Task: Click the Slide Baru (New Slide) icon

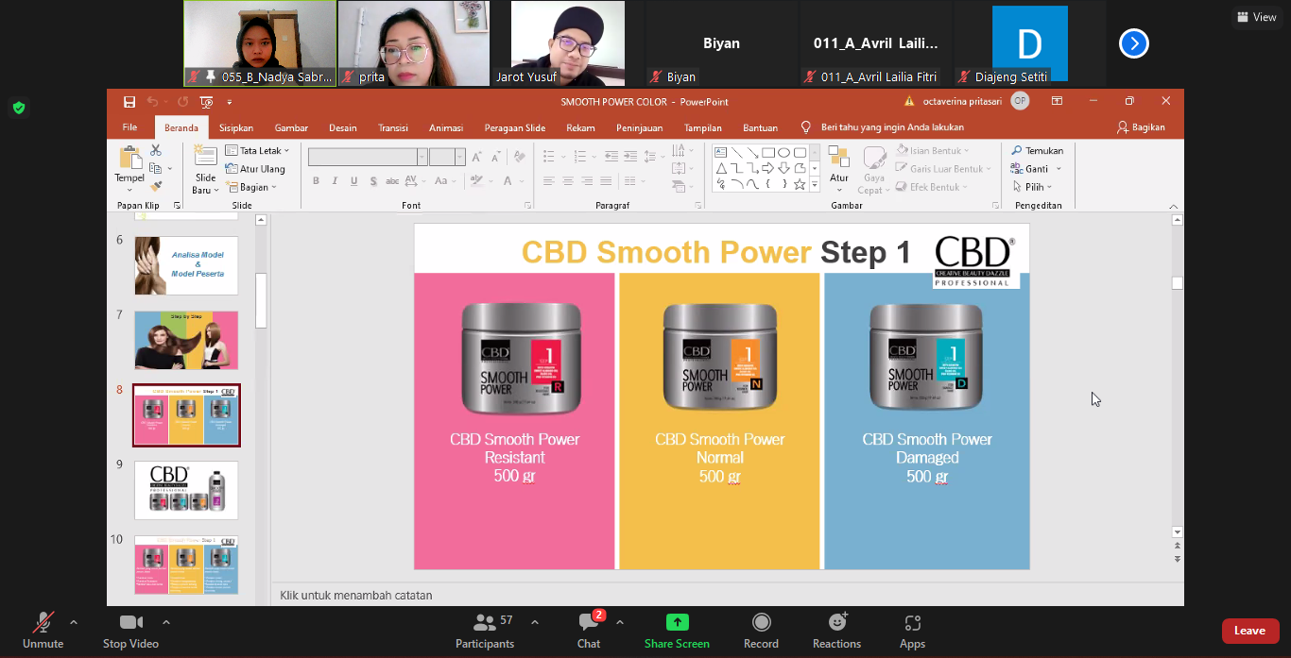Action: click(205, 157)
